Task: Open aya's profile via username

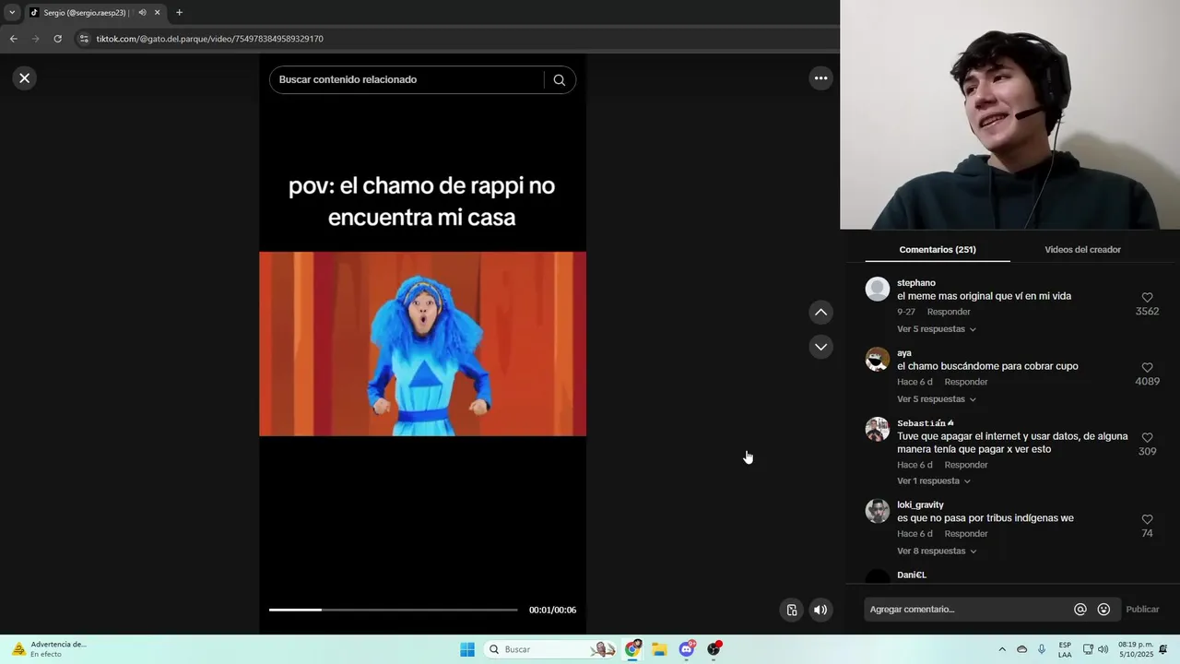Action: [904, 353]
